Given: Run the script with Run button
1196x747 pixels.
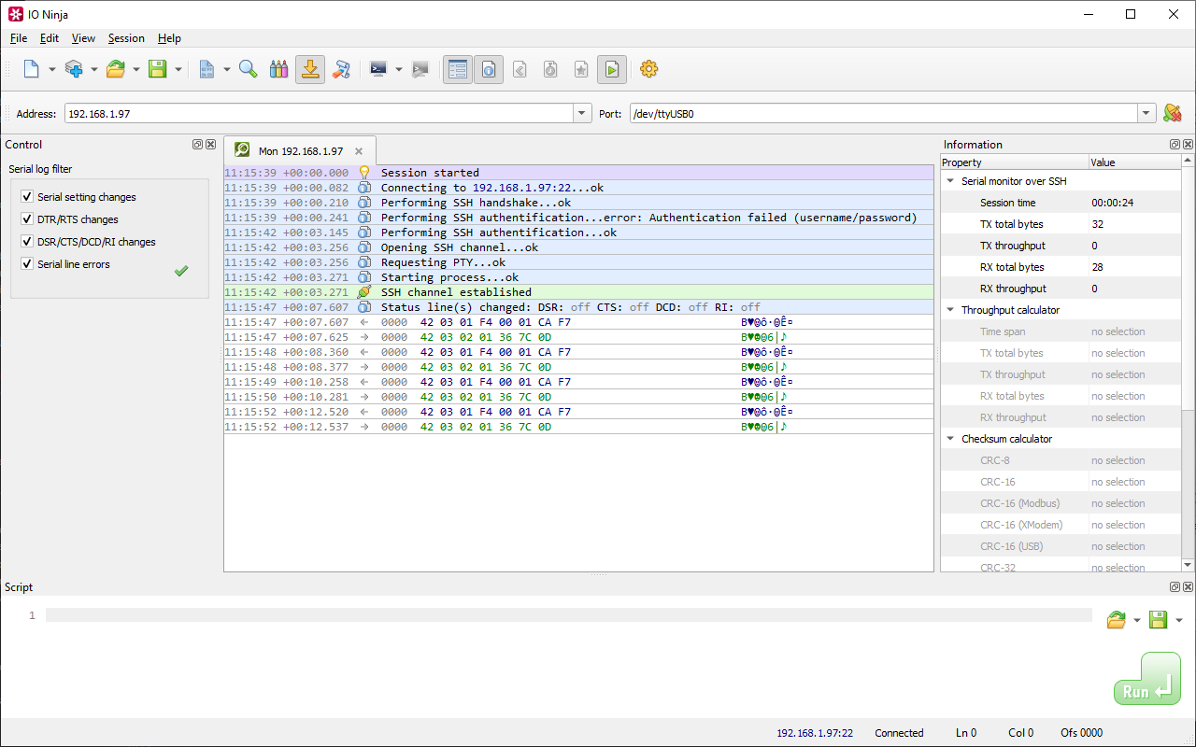Looking at the screenshot, I should coord(1146,679).
